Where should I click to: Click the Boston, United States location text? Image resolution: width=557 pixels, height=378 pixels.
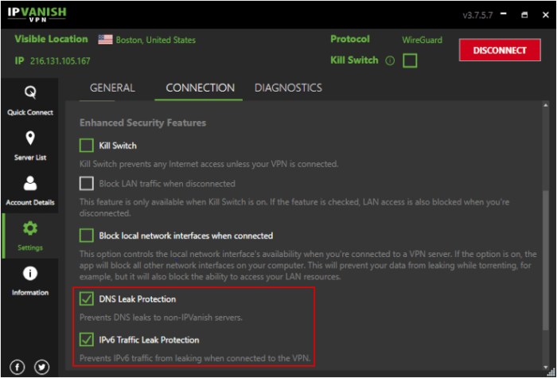pos(156,40)
